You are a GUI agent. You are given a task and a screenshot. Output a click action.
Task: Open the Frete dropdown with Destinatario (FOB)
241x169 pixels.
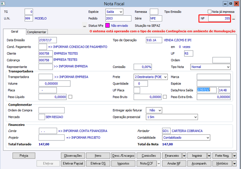tap(151, 77)
